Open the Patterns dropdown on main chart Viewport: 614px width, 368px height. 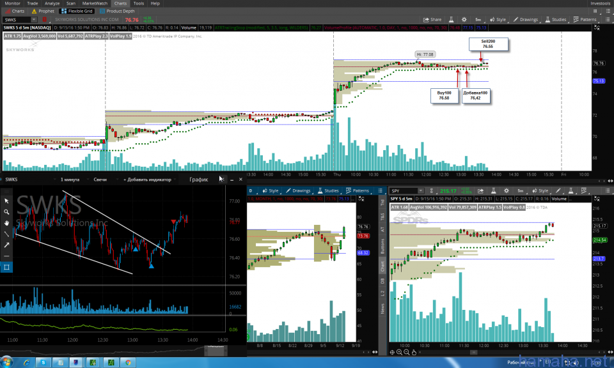585,20
